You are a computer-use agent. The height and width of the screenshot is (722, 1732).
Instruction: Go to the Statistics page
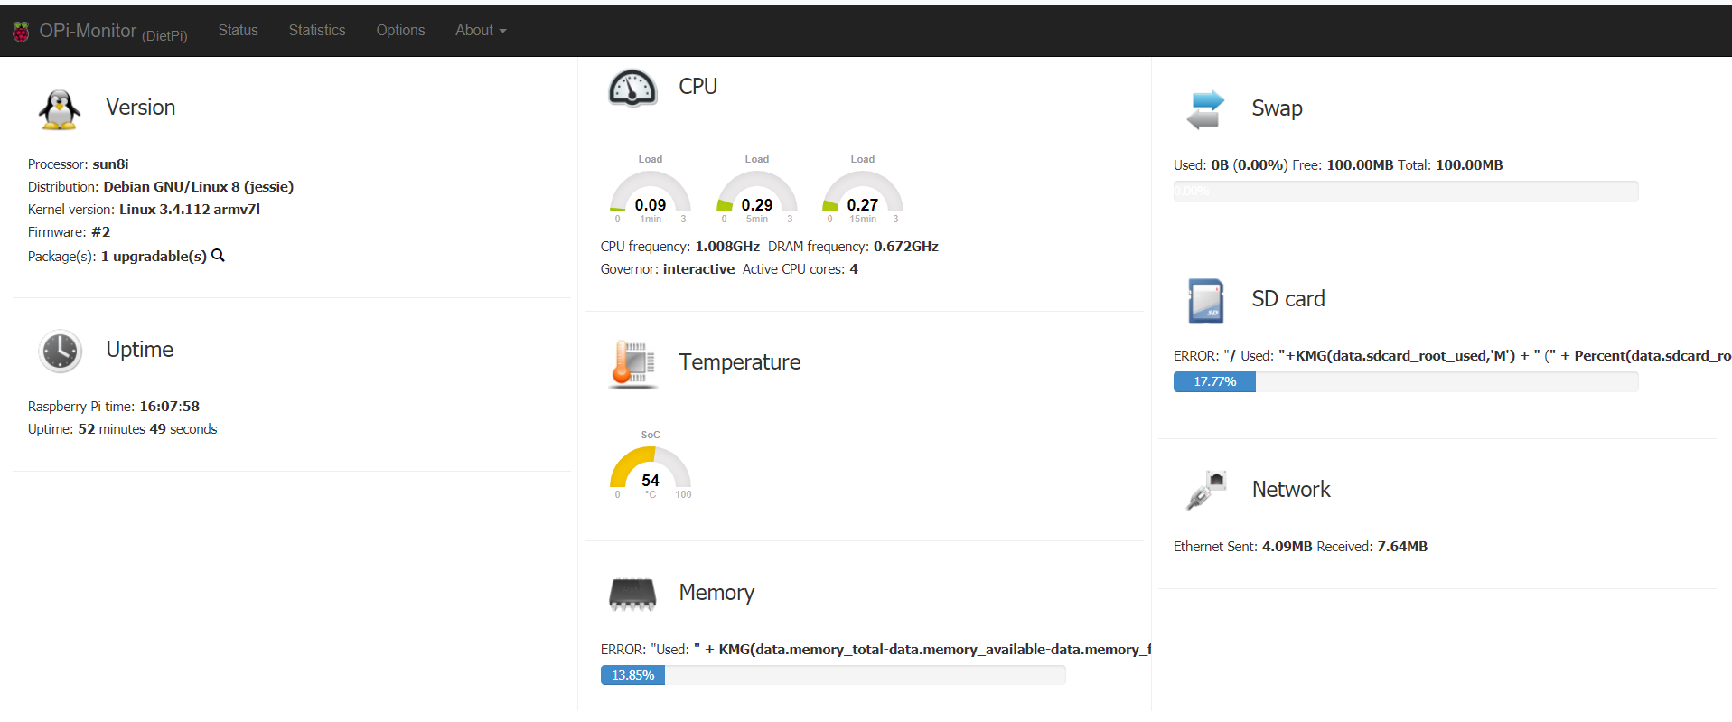(316, 31)
